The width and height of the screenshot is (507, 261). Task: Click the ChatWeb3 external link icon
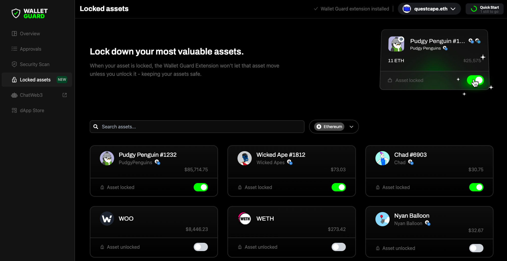pyautogui.click(x=64, y=95)
